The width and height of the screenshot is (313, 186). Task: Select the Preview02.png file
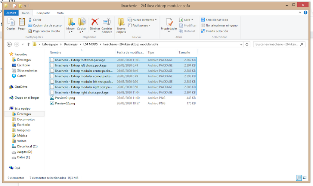click(x=123, y=103)
